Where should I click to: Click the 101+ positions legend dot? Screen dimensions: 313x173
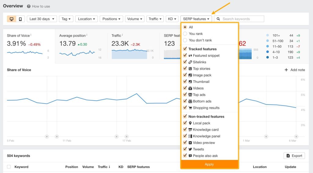[x=267, y=35]
